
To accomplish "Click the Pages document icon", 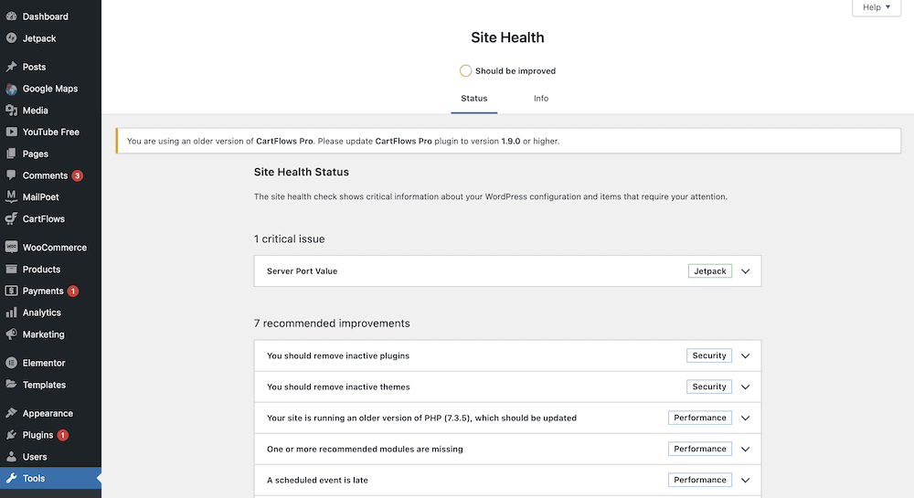I will click(x=11, y=154).
